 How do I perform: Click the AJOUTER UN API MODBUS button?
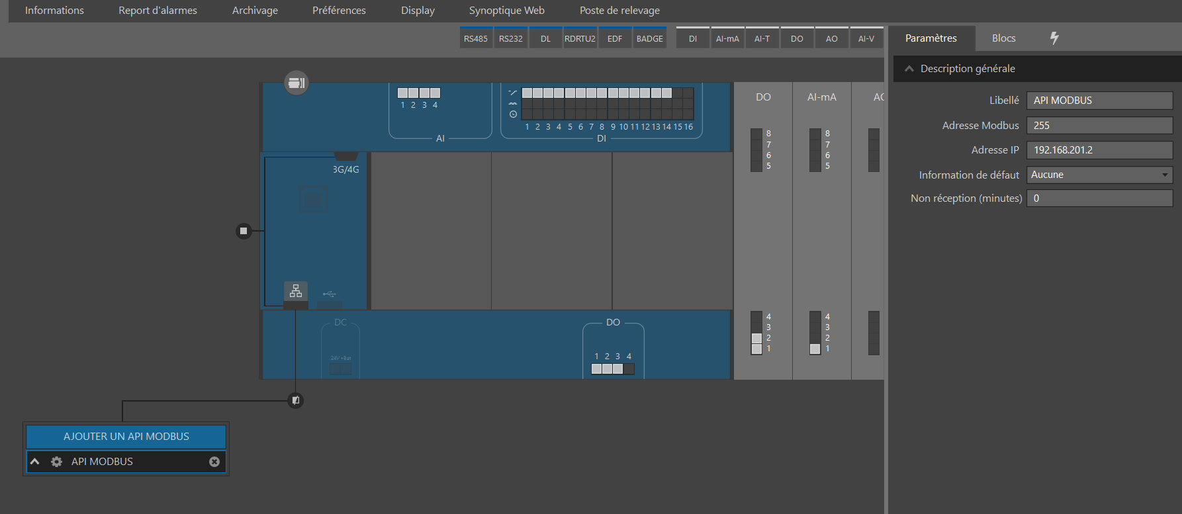click(126, 437)
